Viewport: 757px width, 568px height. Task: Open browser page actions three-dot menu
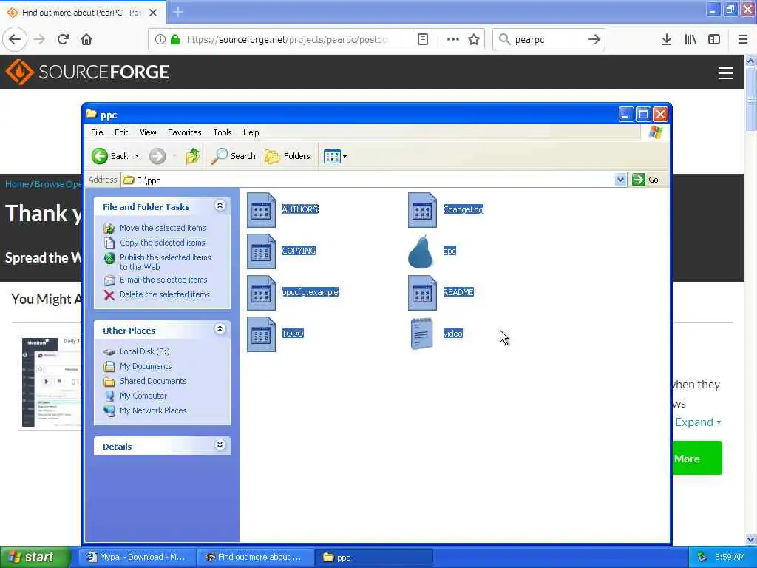coord(453,39)
